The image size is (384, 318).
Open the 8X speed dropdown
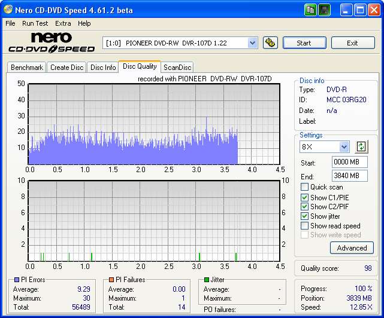click(344, 147)
